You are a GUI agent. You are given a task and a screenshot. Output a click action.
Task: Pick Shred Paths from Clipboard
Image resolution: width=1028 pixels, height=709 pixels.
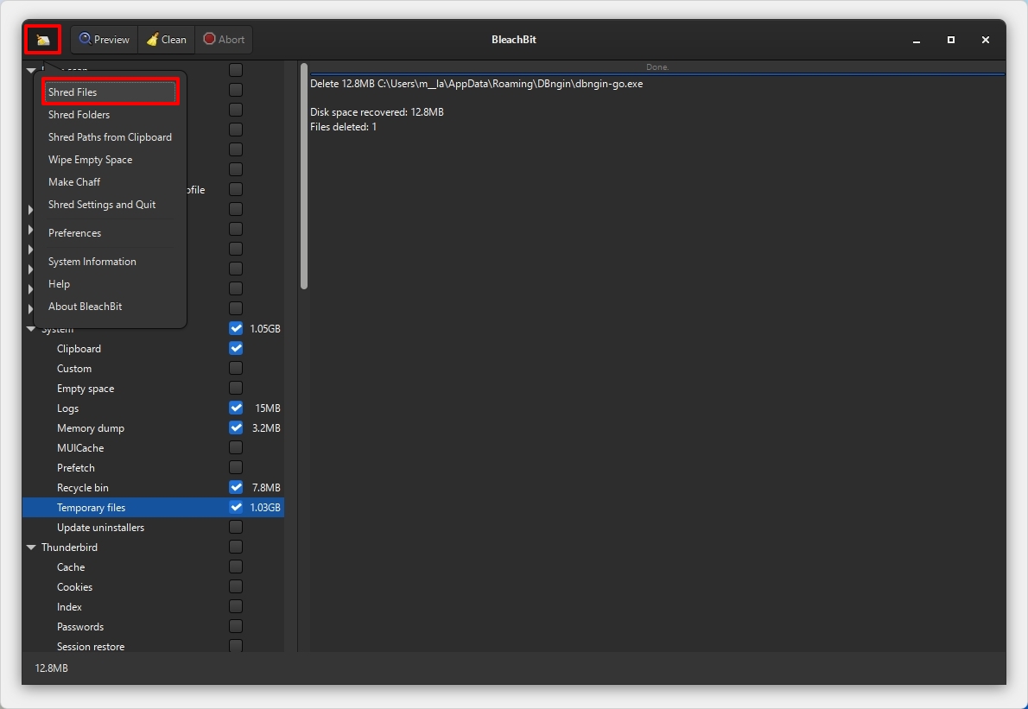pyautogui.click(x=111, y=137)
